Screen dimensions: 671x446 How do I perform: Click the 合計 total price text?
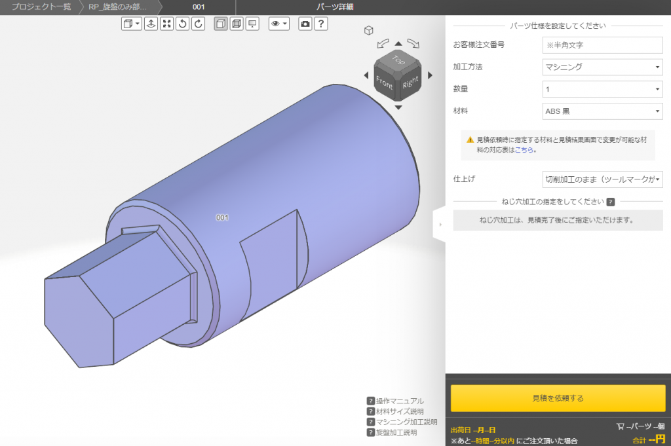[x=648, y=439]
